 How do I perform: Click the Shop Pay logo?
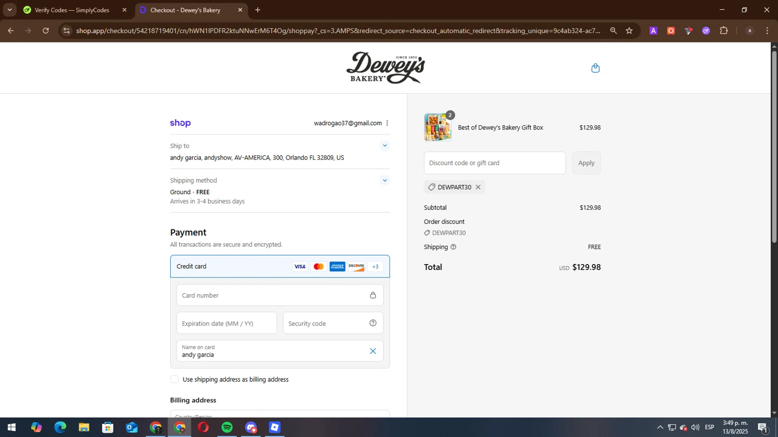click(x=180, y=123)
